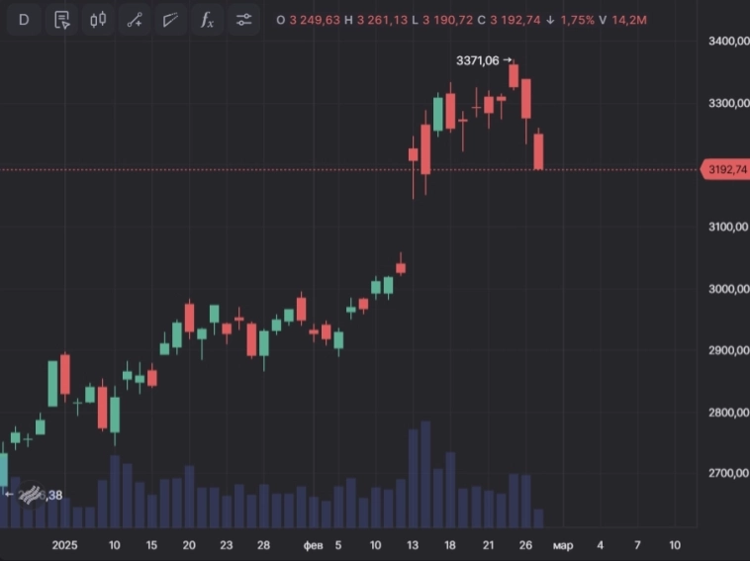750x561 pixels.
Task: Click the 3100,00 price axis label
Action: point(729,227)
